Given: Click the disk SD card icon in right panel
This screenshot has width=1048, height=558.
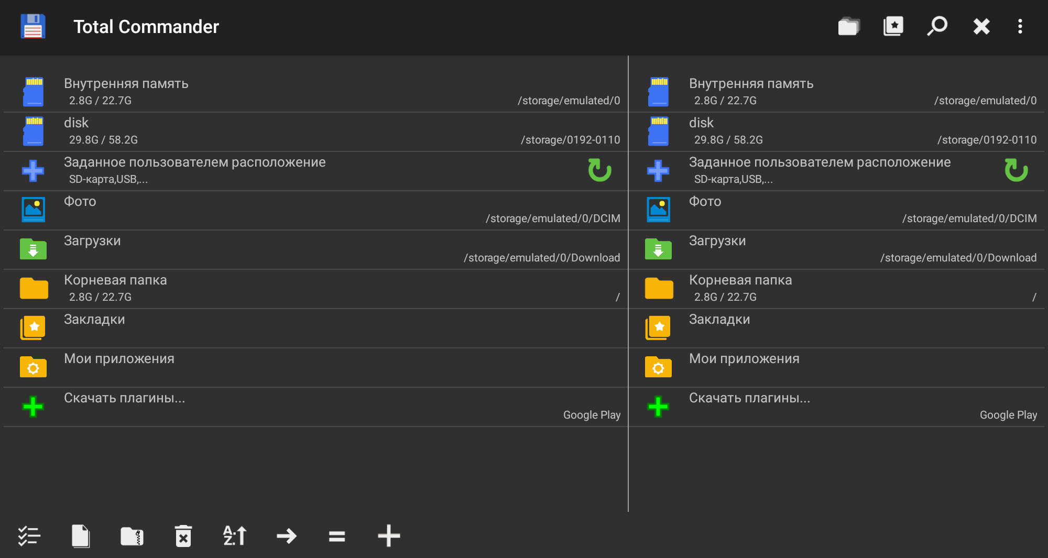Looking at the screenshot, I should pyautogui.click(x=658, y=131).
